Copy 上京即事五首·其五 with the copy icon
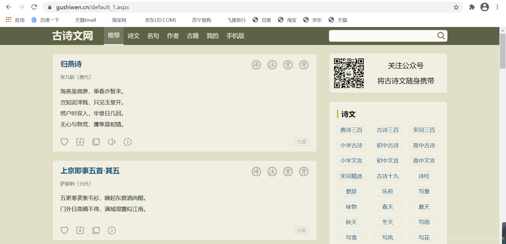The width and height of the screenshot is (506, 244). tap(96, 230)
